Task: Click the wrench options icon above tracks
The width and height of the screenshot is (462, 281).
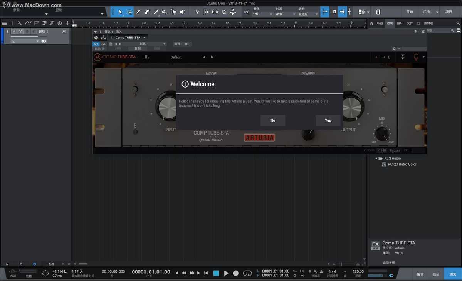Action: coord(19,23)
